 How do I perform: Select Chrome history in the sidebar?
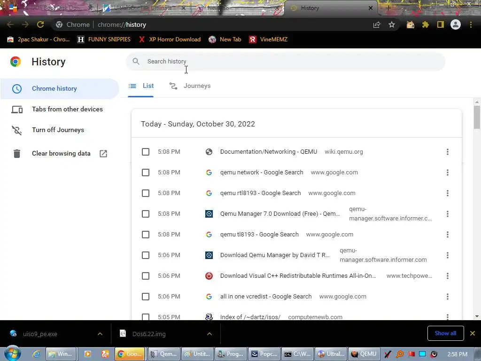pos(60,88)
